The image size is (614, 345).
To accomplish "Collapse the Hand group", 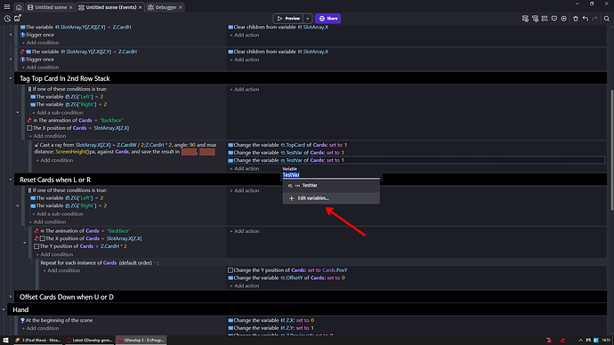I will pos(4,309).
